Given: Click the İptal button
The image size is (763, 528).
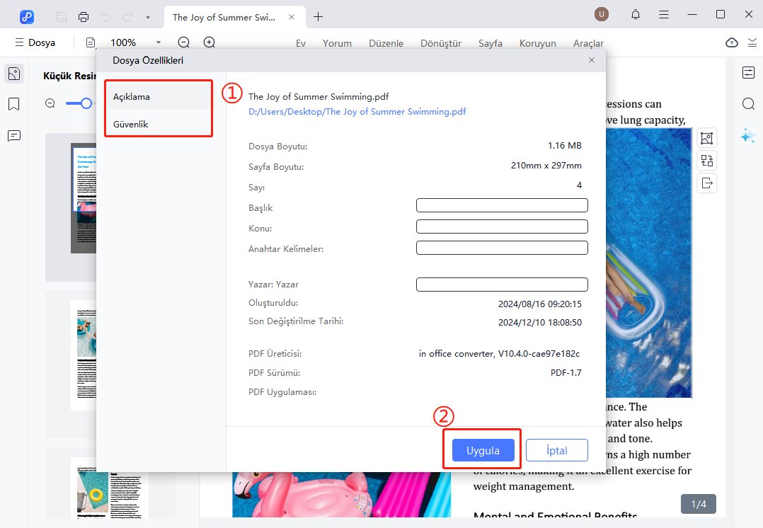Looking at the screenshot, I should pyautogui.click(x=557, y=451).
